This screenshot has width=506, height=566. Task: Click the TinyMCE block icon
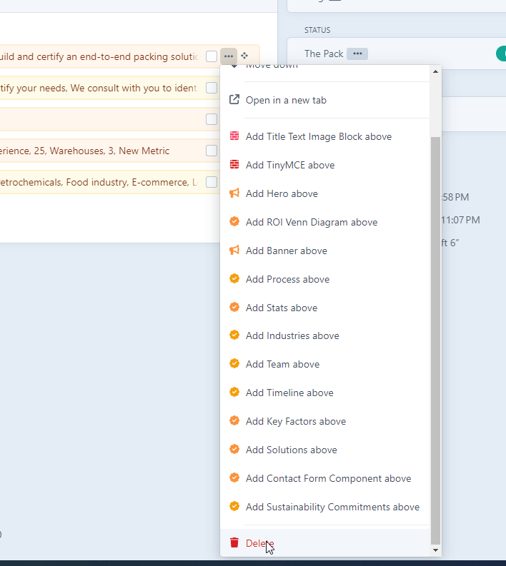pos(234,165)
